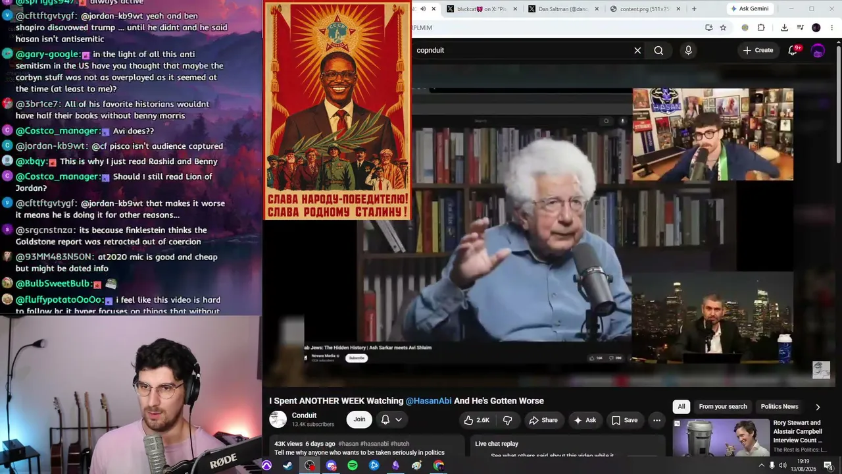This screenshot has height=474, width=842.
Task: Open Obsidian from the taskbar
Action: tap(395, 465)
